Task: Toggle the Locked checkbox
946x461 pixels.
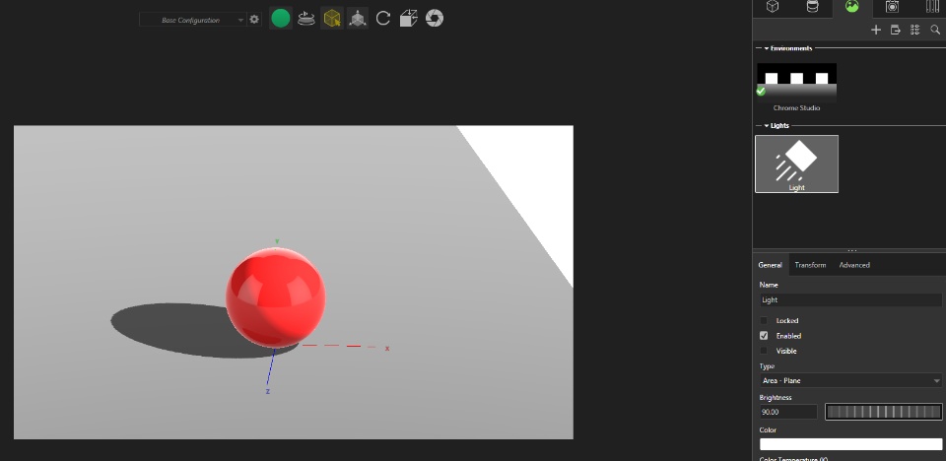Action: point(764,320)
